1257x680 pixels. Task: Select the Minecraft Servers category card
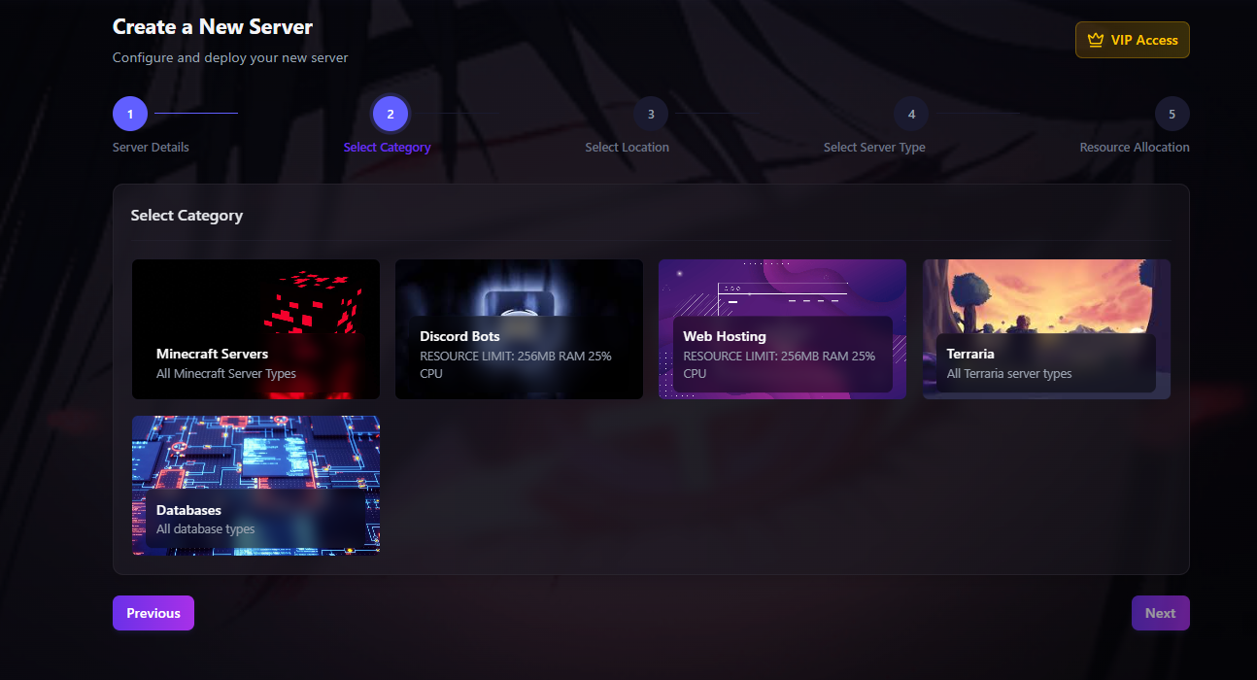click(255, 328)
